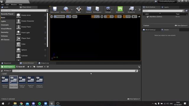Open the viewport options dropdown arrow
This screenshot has width=189, height=106.
click(x=52, y=16)
